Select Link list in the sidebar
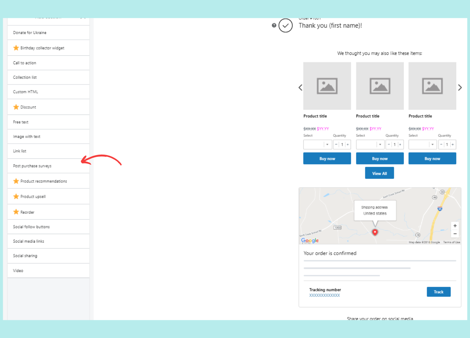470x338 pixels. pos(48,151)
